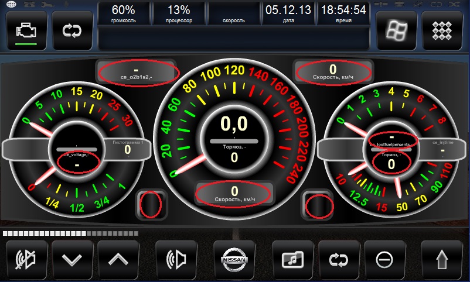
Task: Click the speaker sound icon without strike-through
Action: (x=176, y=260)
